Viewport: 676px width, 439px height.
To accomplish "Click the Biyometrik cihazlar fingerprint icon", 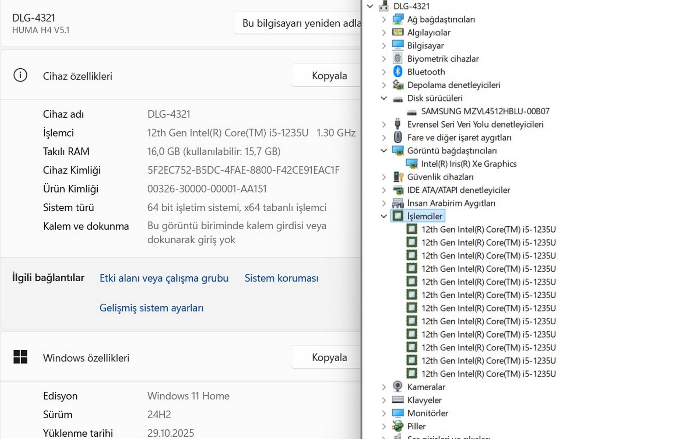I will point(398,59).
